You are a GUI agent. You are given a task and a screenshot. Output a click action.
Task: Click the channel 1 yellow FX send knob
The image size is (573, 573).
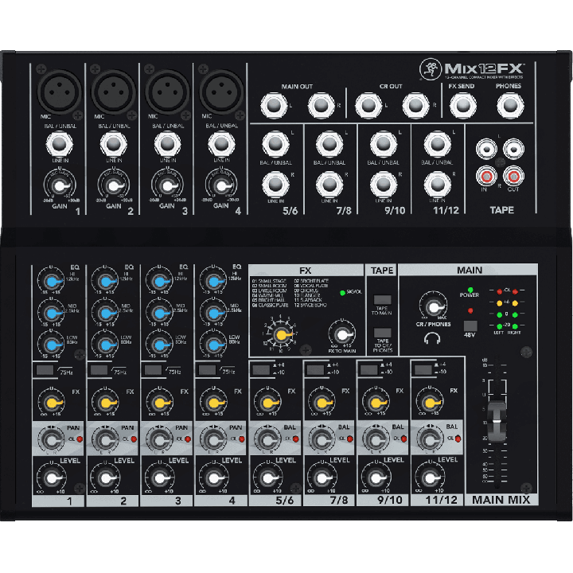(52, 403)
